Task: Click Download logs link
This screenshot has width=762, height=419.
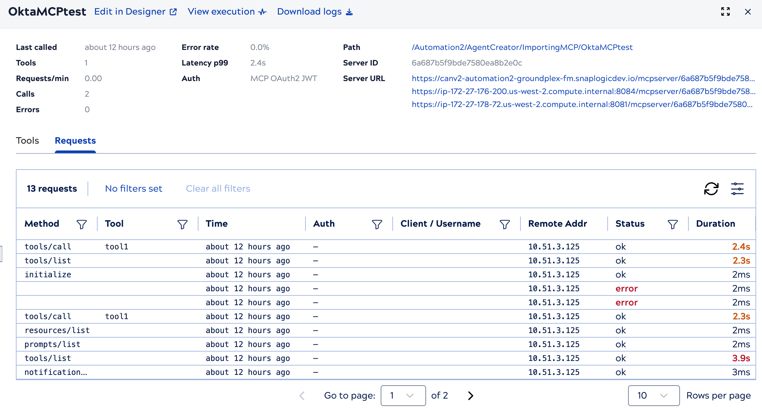Action: click(x=315, y=12)
